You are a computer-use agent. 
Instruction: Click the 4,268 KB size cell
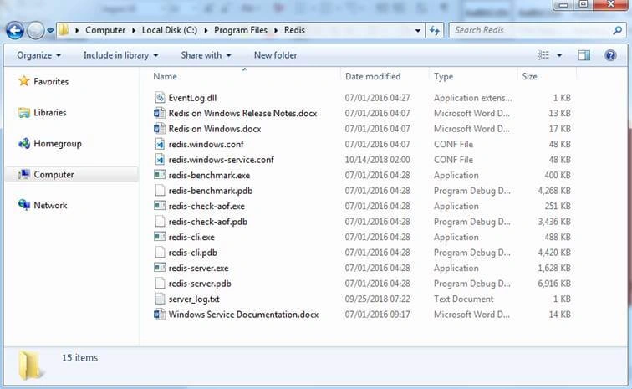pyautogui.click(x=554, y=191)
